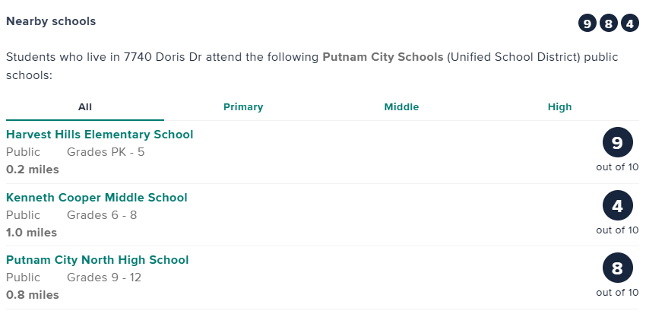This screenshot has width=646, height=314.
Task: Switch to the Primary schools tab
Action: (x=243, y=107)
